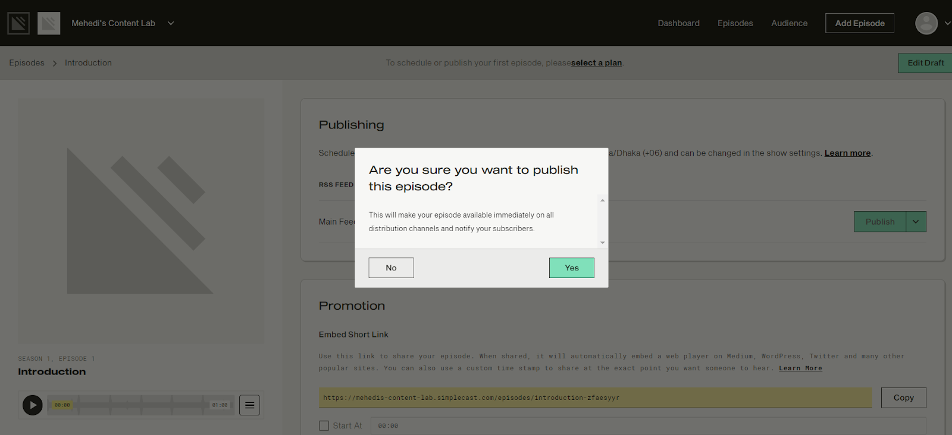Click the 01:00 duration label in player
The image size is (952, 435).
point(220,405)
